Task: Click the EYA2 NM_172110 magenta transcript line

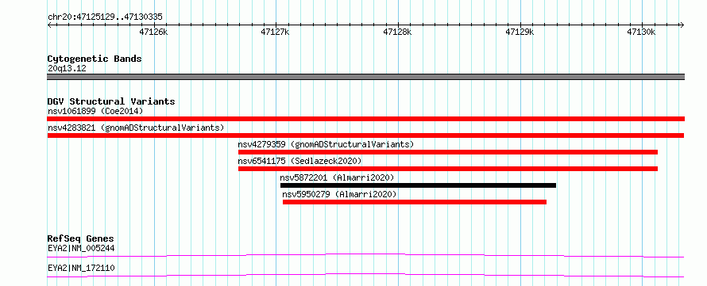Action: (x=365, y=275)
